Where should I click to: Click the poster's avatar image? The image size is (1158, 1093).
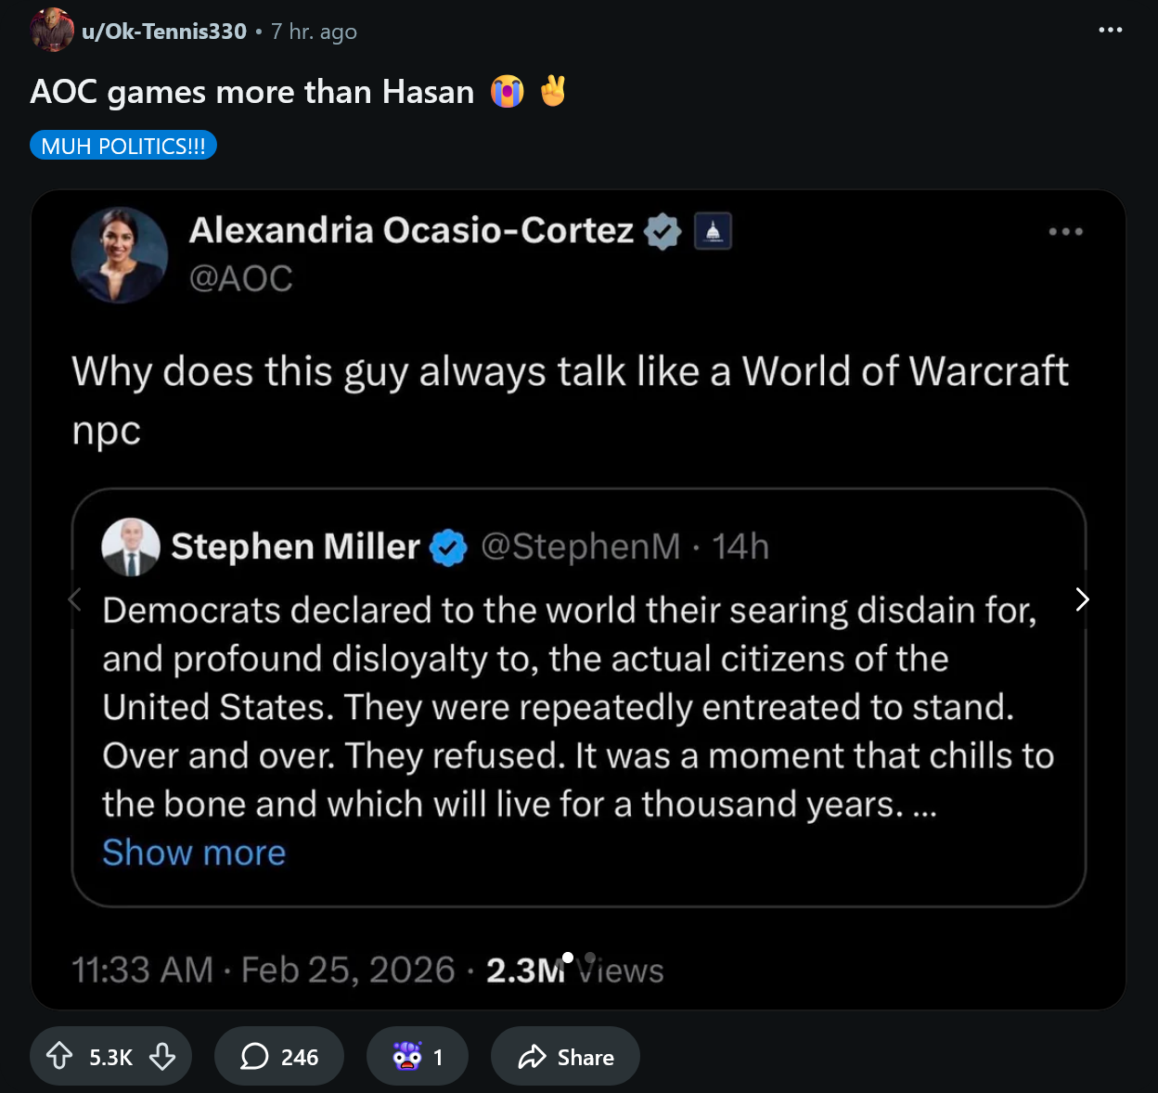52,31
